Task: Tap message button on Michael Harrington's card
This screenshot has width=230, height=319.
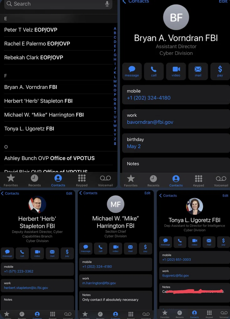Action: 86,248
